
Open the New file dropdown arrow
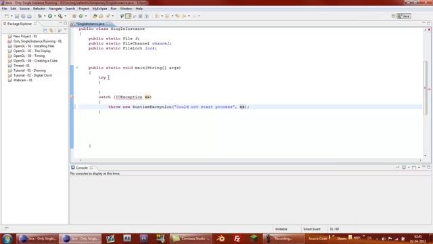coord(12,16)
